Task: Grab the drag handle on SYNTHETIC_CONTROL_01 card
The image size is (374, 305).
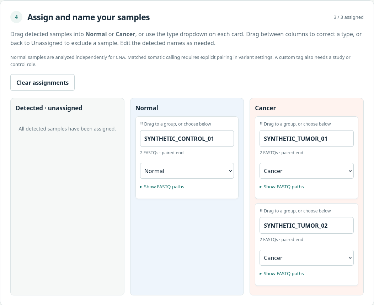Action: click(x=141, y=124)
